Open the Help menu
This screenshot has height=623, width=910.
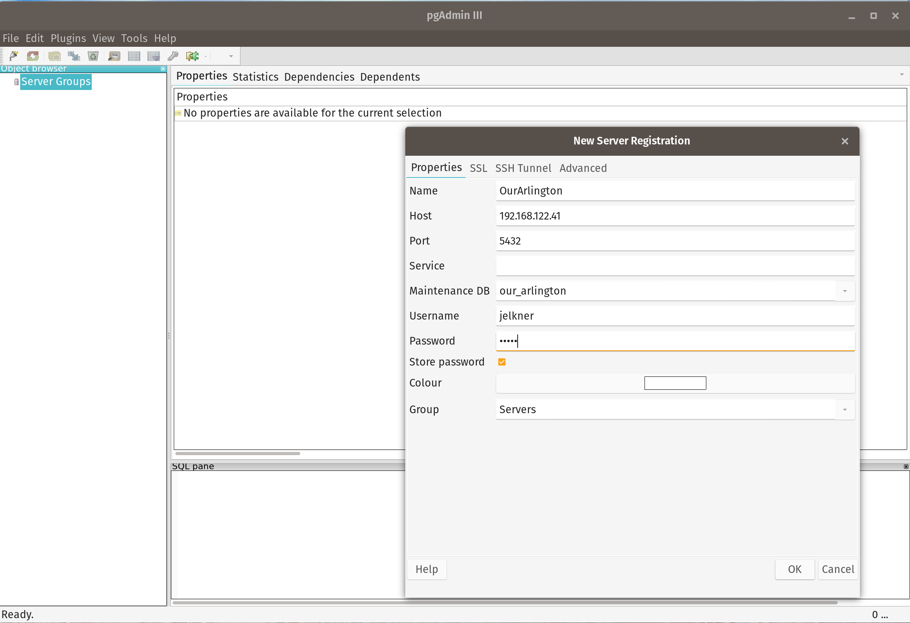[x=165, y=38]
